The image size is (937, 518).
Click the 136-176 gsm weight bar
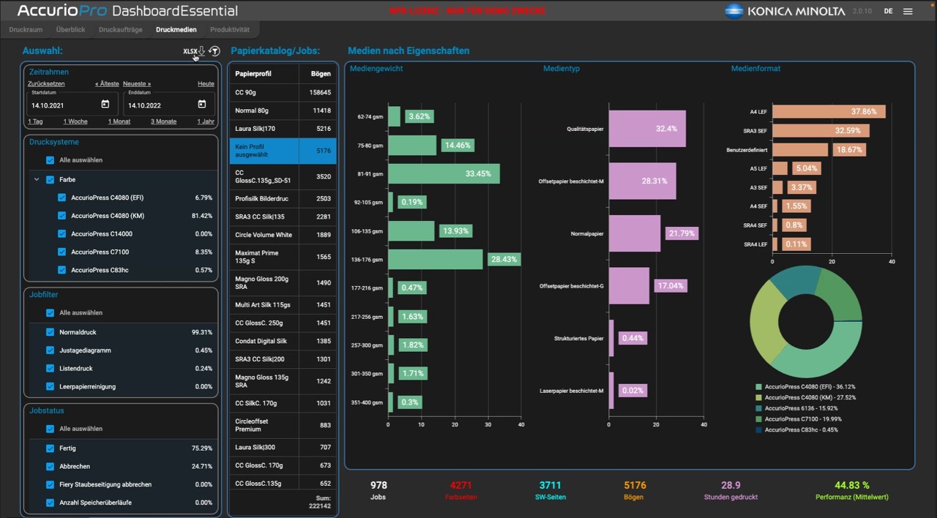point(436,259)
